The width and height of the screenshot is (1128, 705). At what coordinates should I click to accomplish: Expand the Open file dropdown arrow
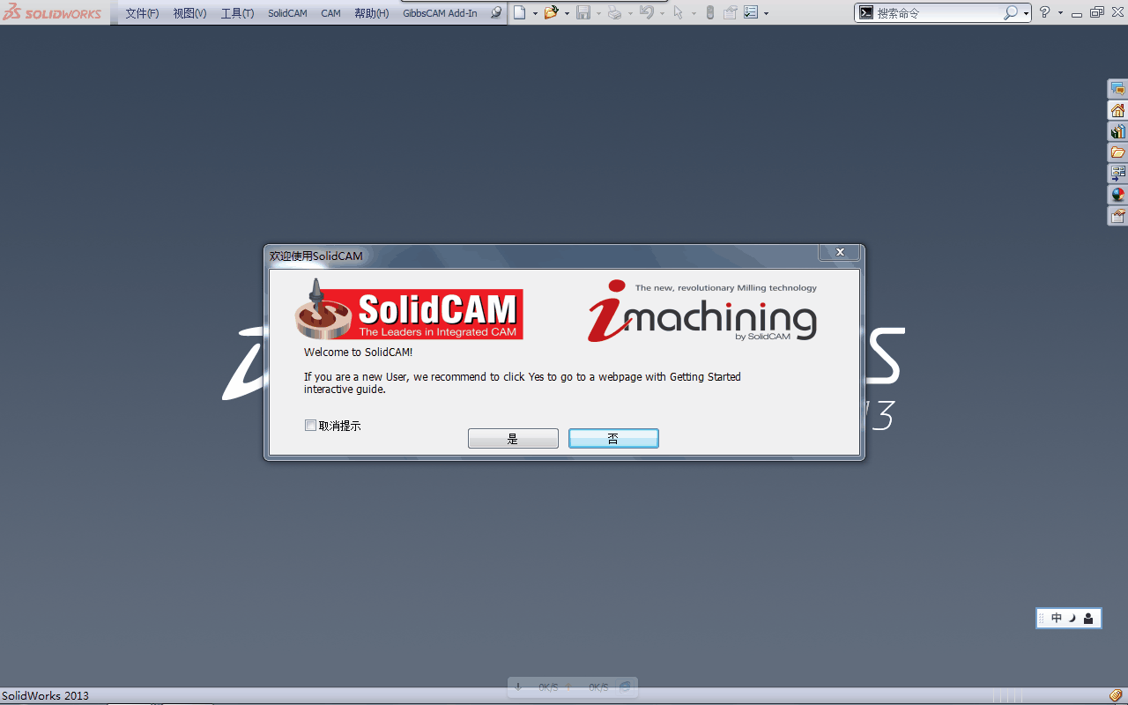(567, 13)
